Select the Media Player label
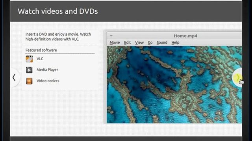Screen dimensions: 252x141 (47, 70)
